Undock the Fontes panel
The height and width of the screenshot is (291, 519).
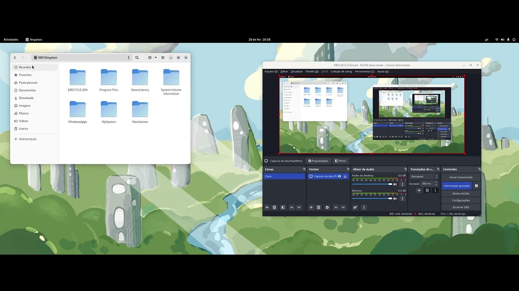pyautogui.click(x=348, y=169)
